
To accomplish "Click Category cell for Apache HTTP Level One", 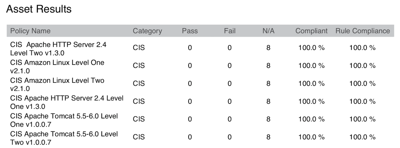I will 139,101.
